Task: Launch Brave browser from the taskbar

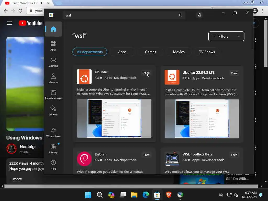Action: pyautogui.click(x=169, y=195)
